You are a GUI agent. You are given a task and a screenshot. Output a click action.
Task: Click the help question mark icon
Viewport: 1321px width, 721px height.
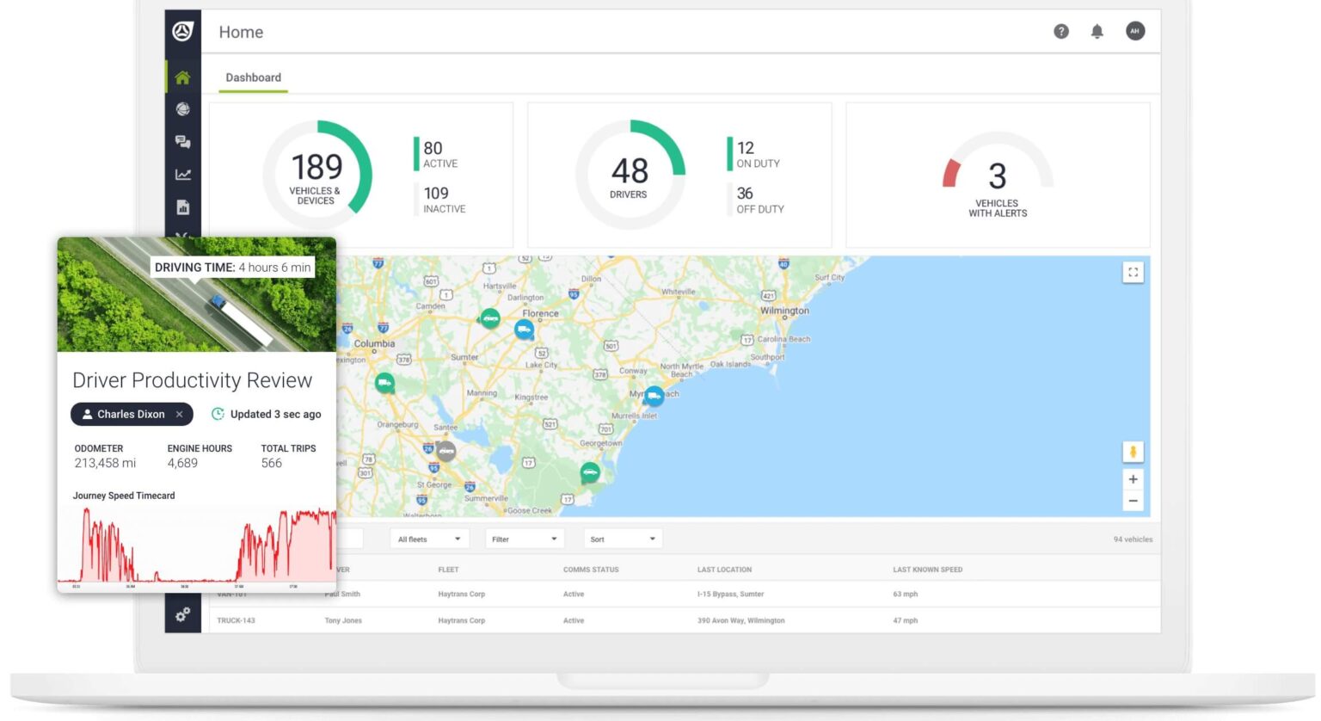(1060, 31)
